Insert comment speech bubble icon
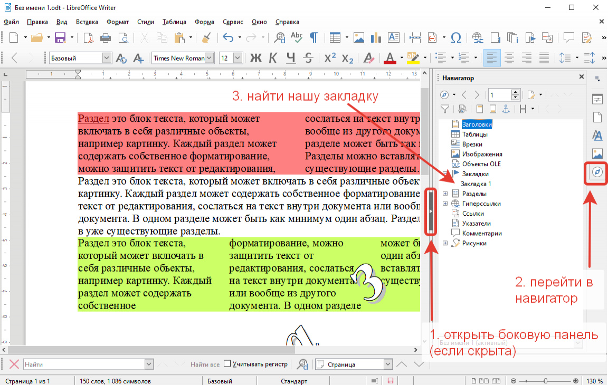This screenshot has height=385, width=608. (569, 37)
